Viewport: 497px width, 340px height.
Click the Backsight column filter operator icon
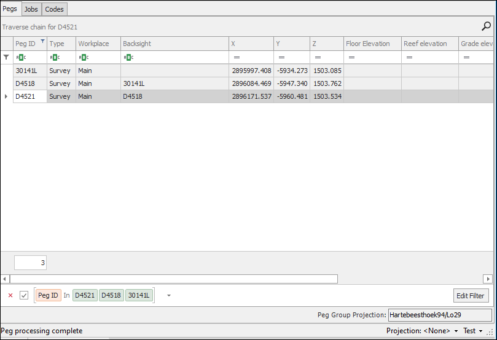click(128, 57)
